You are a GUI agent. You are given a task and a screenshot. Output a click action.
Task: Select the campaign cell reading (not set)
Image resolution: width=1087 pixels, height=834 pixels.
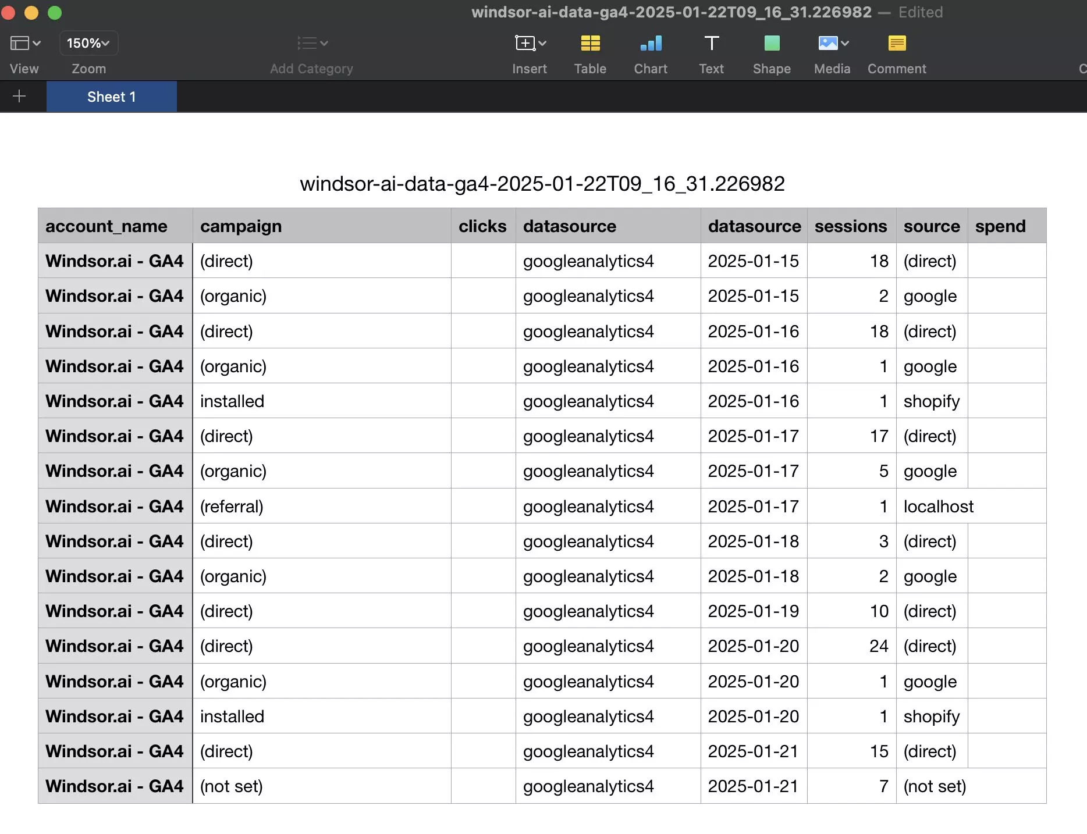[322, 786]
